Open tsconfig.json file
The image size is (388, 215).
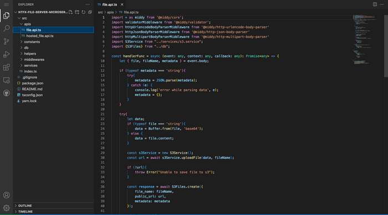53,95
